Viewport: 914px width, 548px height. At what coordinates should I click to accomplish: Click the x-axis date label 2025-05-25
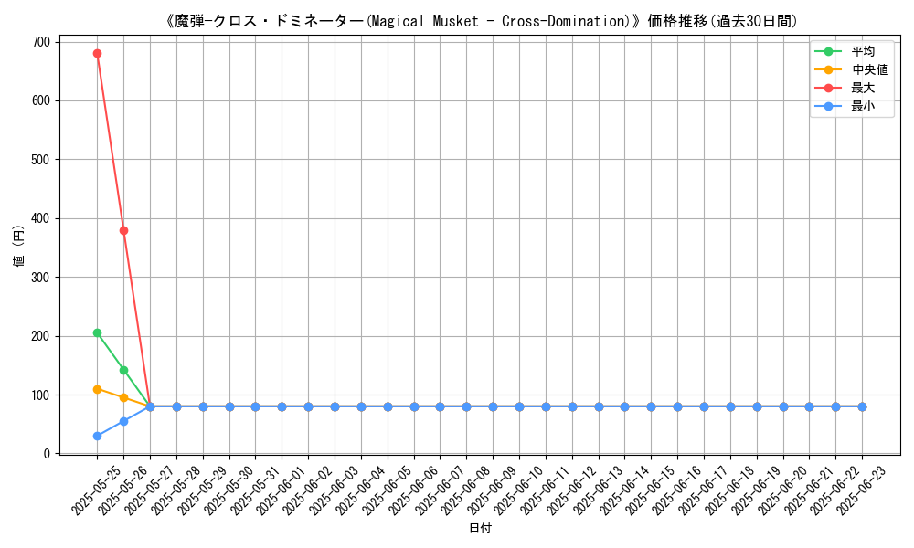[96, 490]
